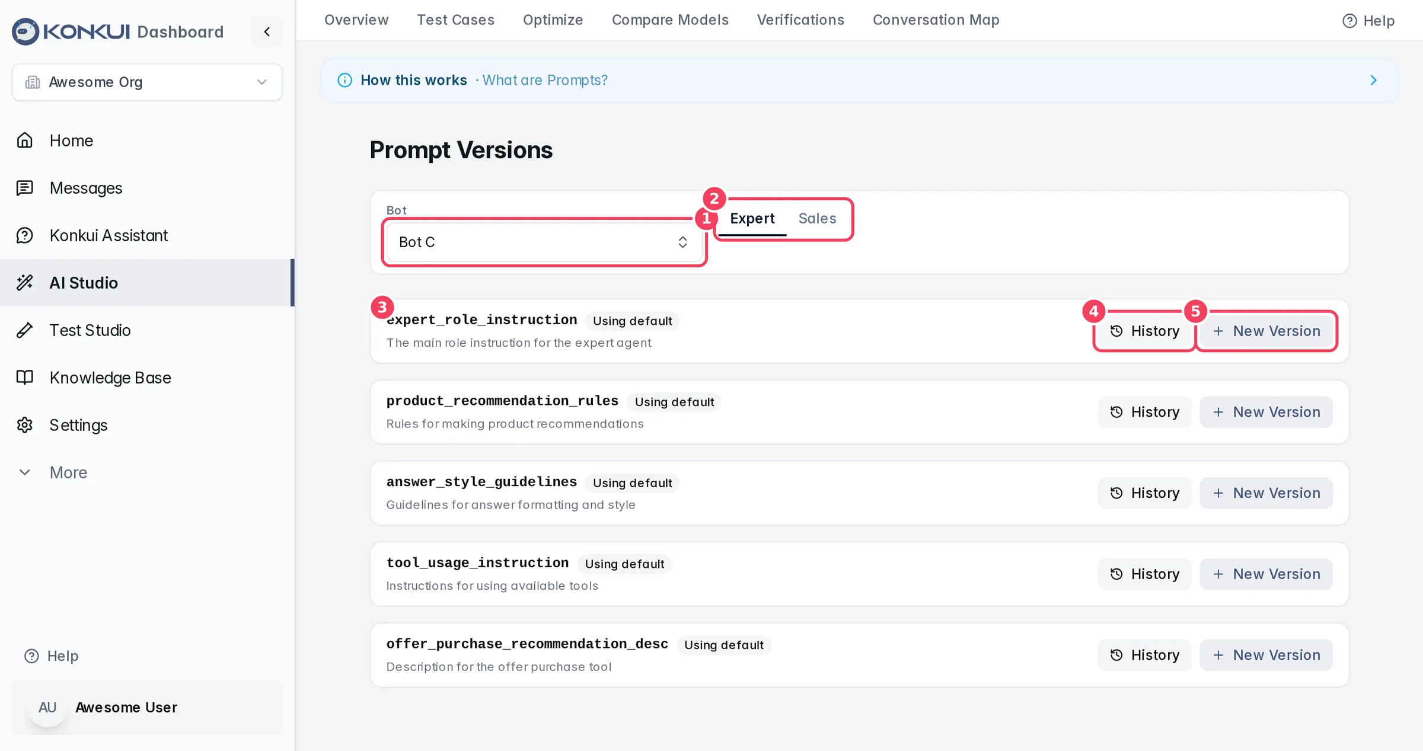Click the AI Studio magic wand icon

[25, 283]
